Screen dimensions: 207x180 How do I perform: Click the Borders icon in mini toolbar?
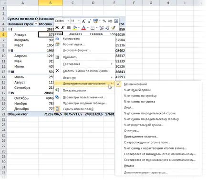(93, 28)
